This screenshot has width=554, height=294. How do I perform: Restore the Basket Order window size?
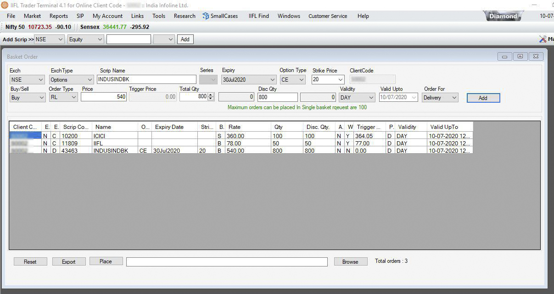[x=520, y=56]
